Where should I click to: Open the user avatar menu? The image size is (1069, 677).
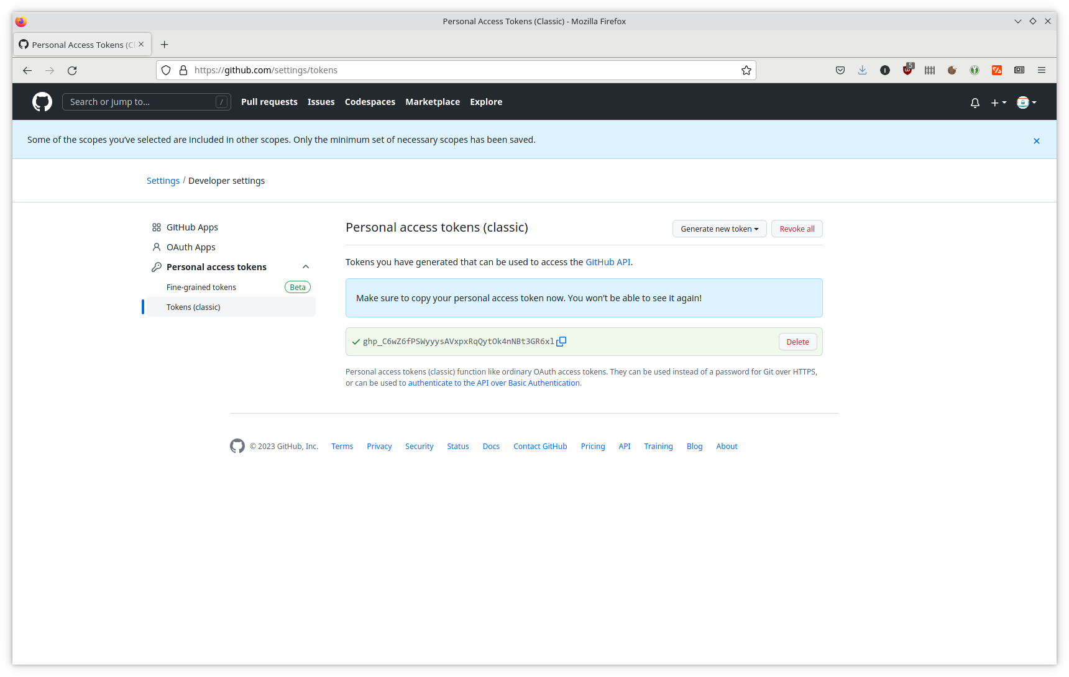[x=1026, y=102]
